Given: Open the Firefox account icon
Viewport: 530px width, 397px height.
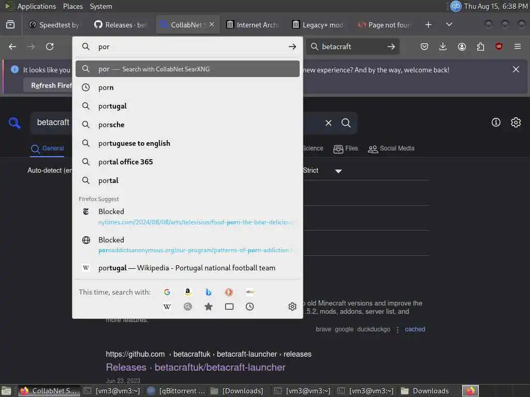Looking at the screenshot, I should coord(462,47).
